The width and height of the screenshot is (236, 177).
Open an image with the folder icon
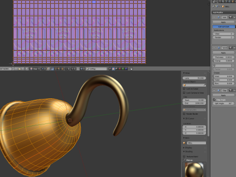coord(19,69)
